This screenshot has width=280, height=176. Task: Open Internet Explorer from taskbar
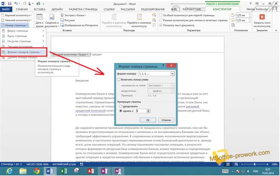(x=9, y=171)
